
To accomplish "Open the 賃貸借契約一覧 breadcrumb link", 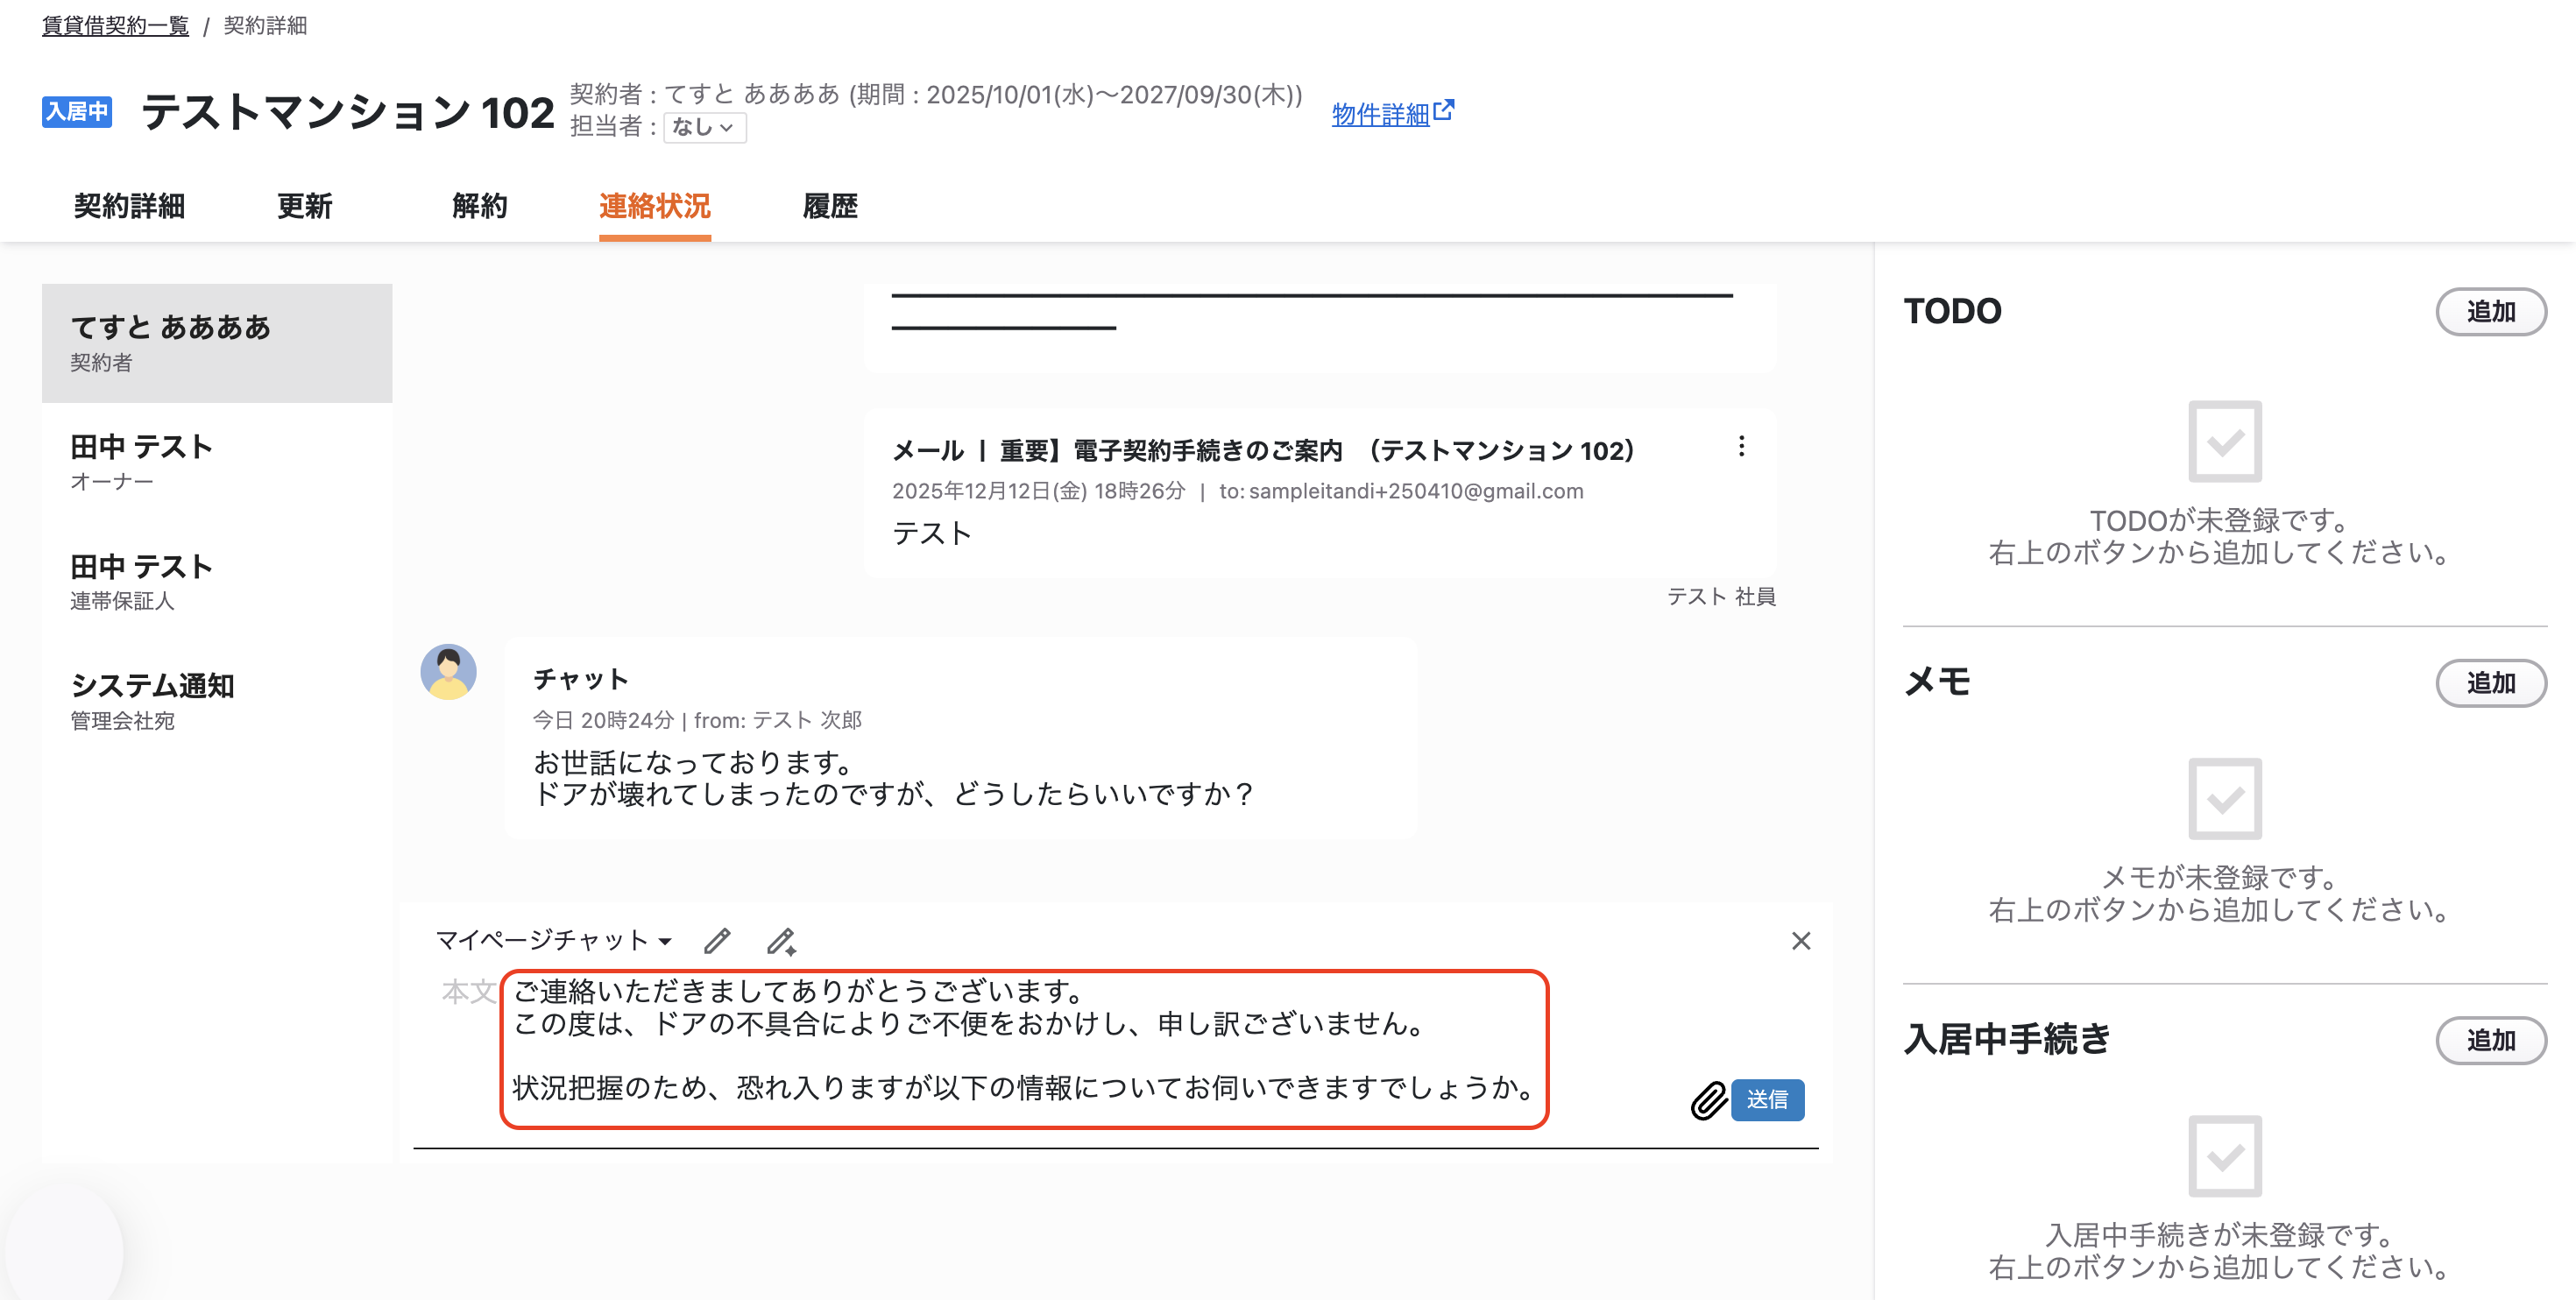I will point(115,26).
